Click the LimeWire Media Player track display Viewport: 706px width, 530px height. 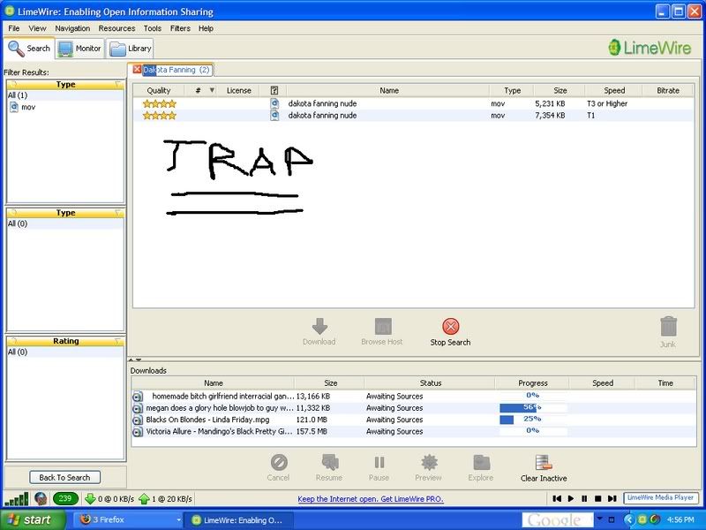(x=660, y=498)
